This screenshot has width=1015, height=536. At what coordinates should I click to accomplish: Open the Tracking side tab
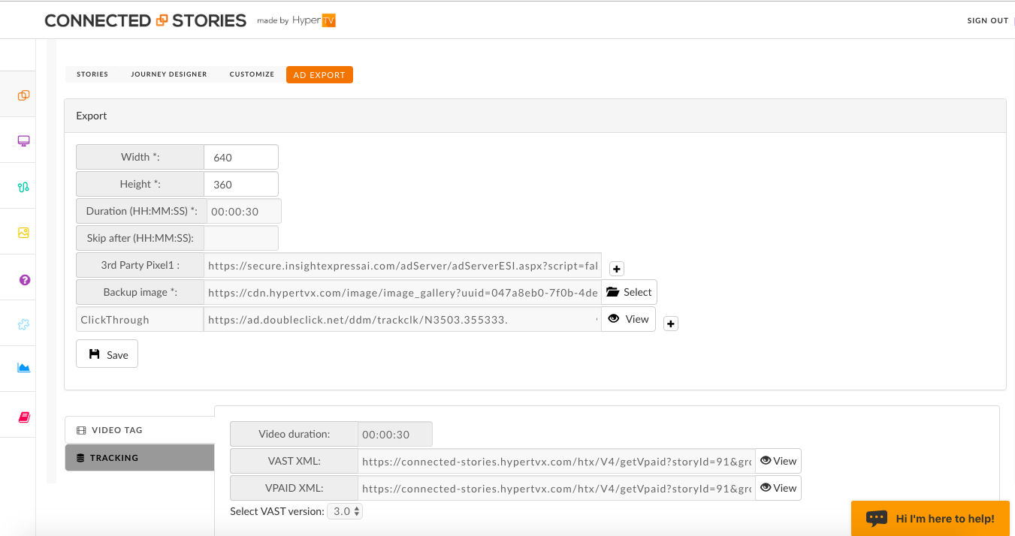tap(140, 457)
